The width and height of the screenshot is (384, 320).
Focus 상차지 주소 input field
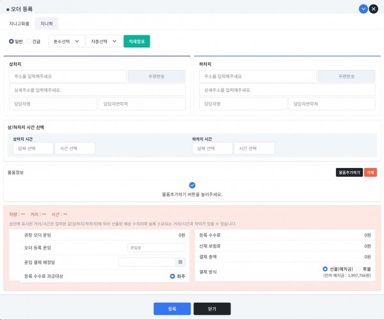coord(68,76)
